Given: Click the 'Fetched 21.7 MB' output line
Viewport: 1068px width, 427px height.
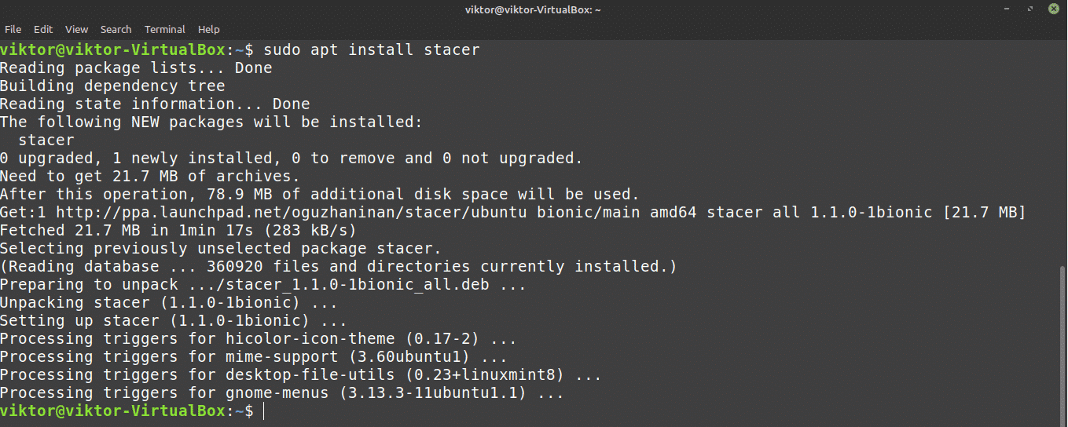Looking at the screenshot, I should point(178,231).
